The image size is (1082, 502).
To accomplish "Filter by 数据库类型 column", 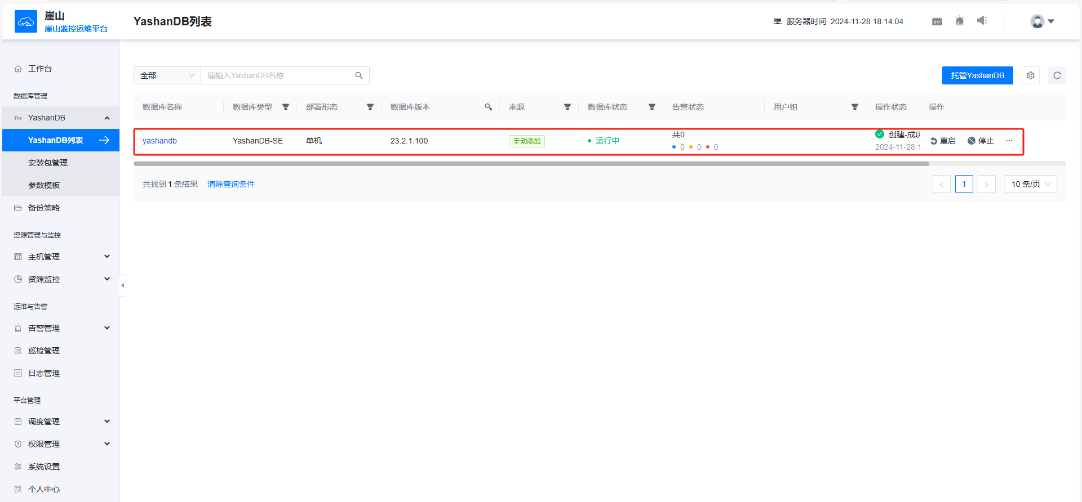I will (x=286, y=107).
